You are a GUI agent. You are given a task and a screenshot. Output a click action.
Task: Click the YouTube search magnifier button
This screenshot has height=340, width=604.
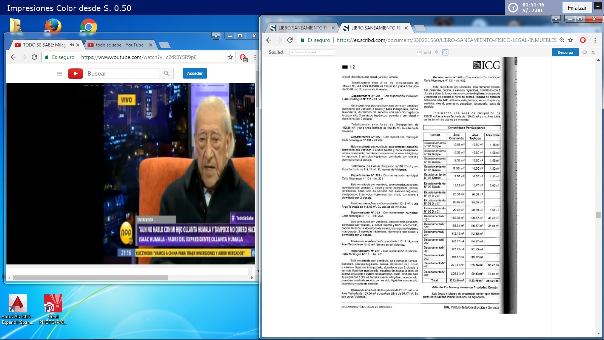tap(166, 74)
